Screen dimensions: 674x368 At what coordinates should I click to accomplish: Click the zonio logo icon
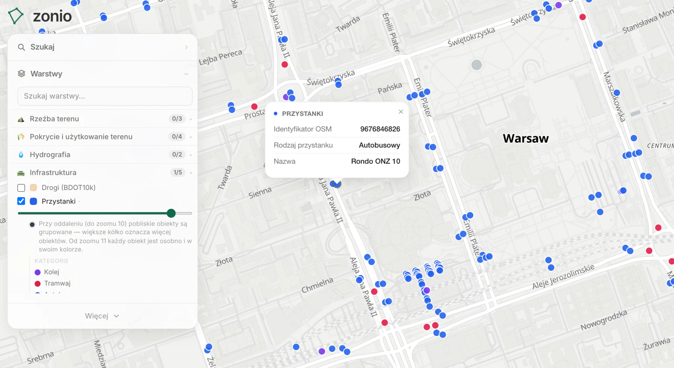15,16
